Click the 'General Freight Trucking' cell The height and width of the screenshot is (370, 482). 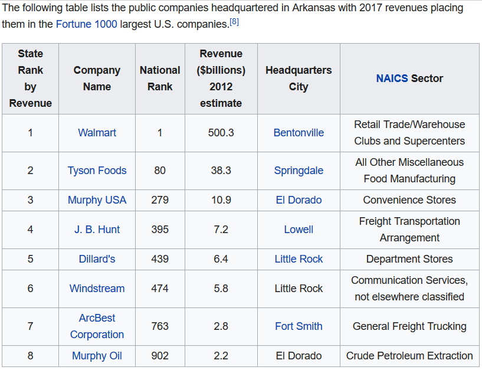[409, 326]
